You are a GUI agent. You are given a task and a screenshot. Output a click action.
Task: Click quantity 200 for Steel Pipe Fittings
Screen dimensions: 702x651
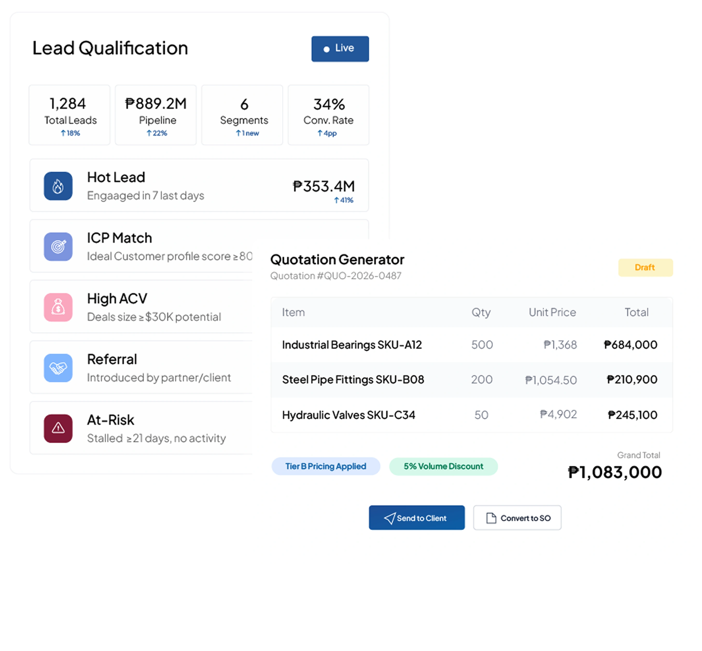click(x=482, y=379)
